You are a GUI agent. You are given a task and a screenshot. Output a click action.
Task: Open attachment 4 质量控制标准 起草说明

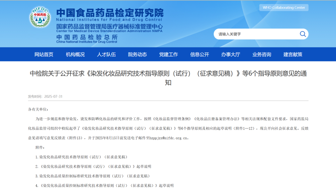[x=105, y=186]
